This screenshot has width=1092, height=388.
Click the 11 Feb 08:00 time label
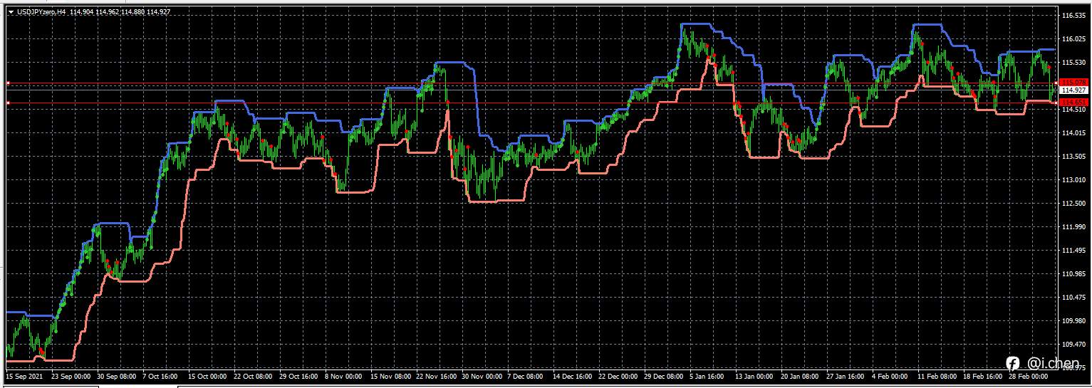pos(937,376)
